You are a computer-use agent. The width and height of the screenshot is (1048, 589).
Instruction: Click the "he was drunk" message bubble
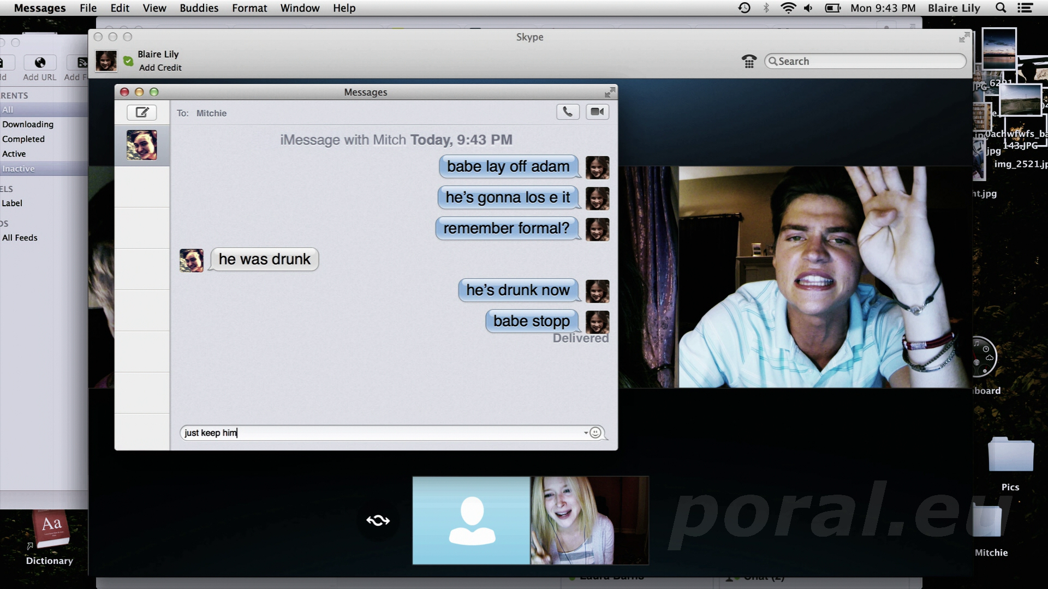264,259
